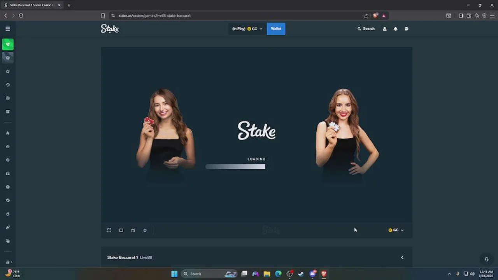Open the hamburger sidebar menu
The width and height of the screenshot is (498, 280).
7,29
